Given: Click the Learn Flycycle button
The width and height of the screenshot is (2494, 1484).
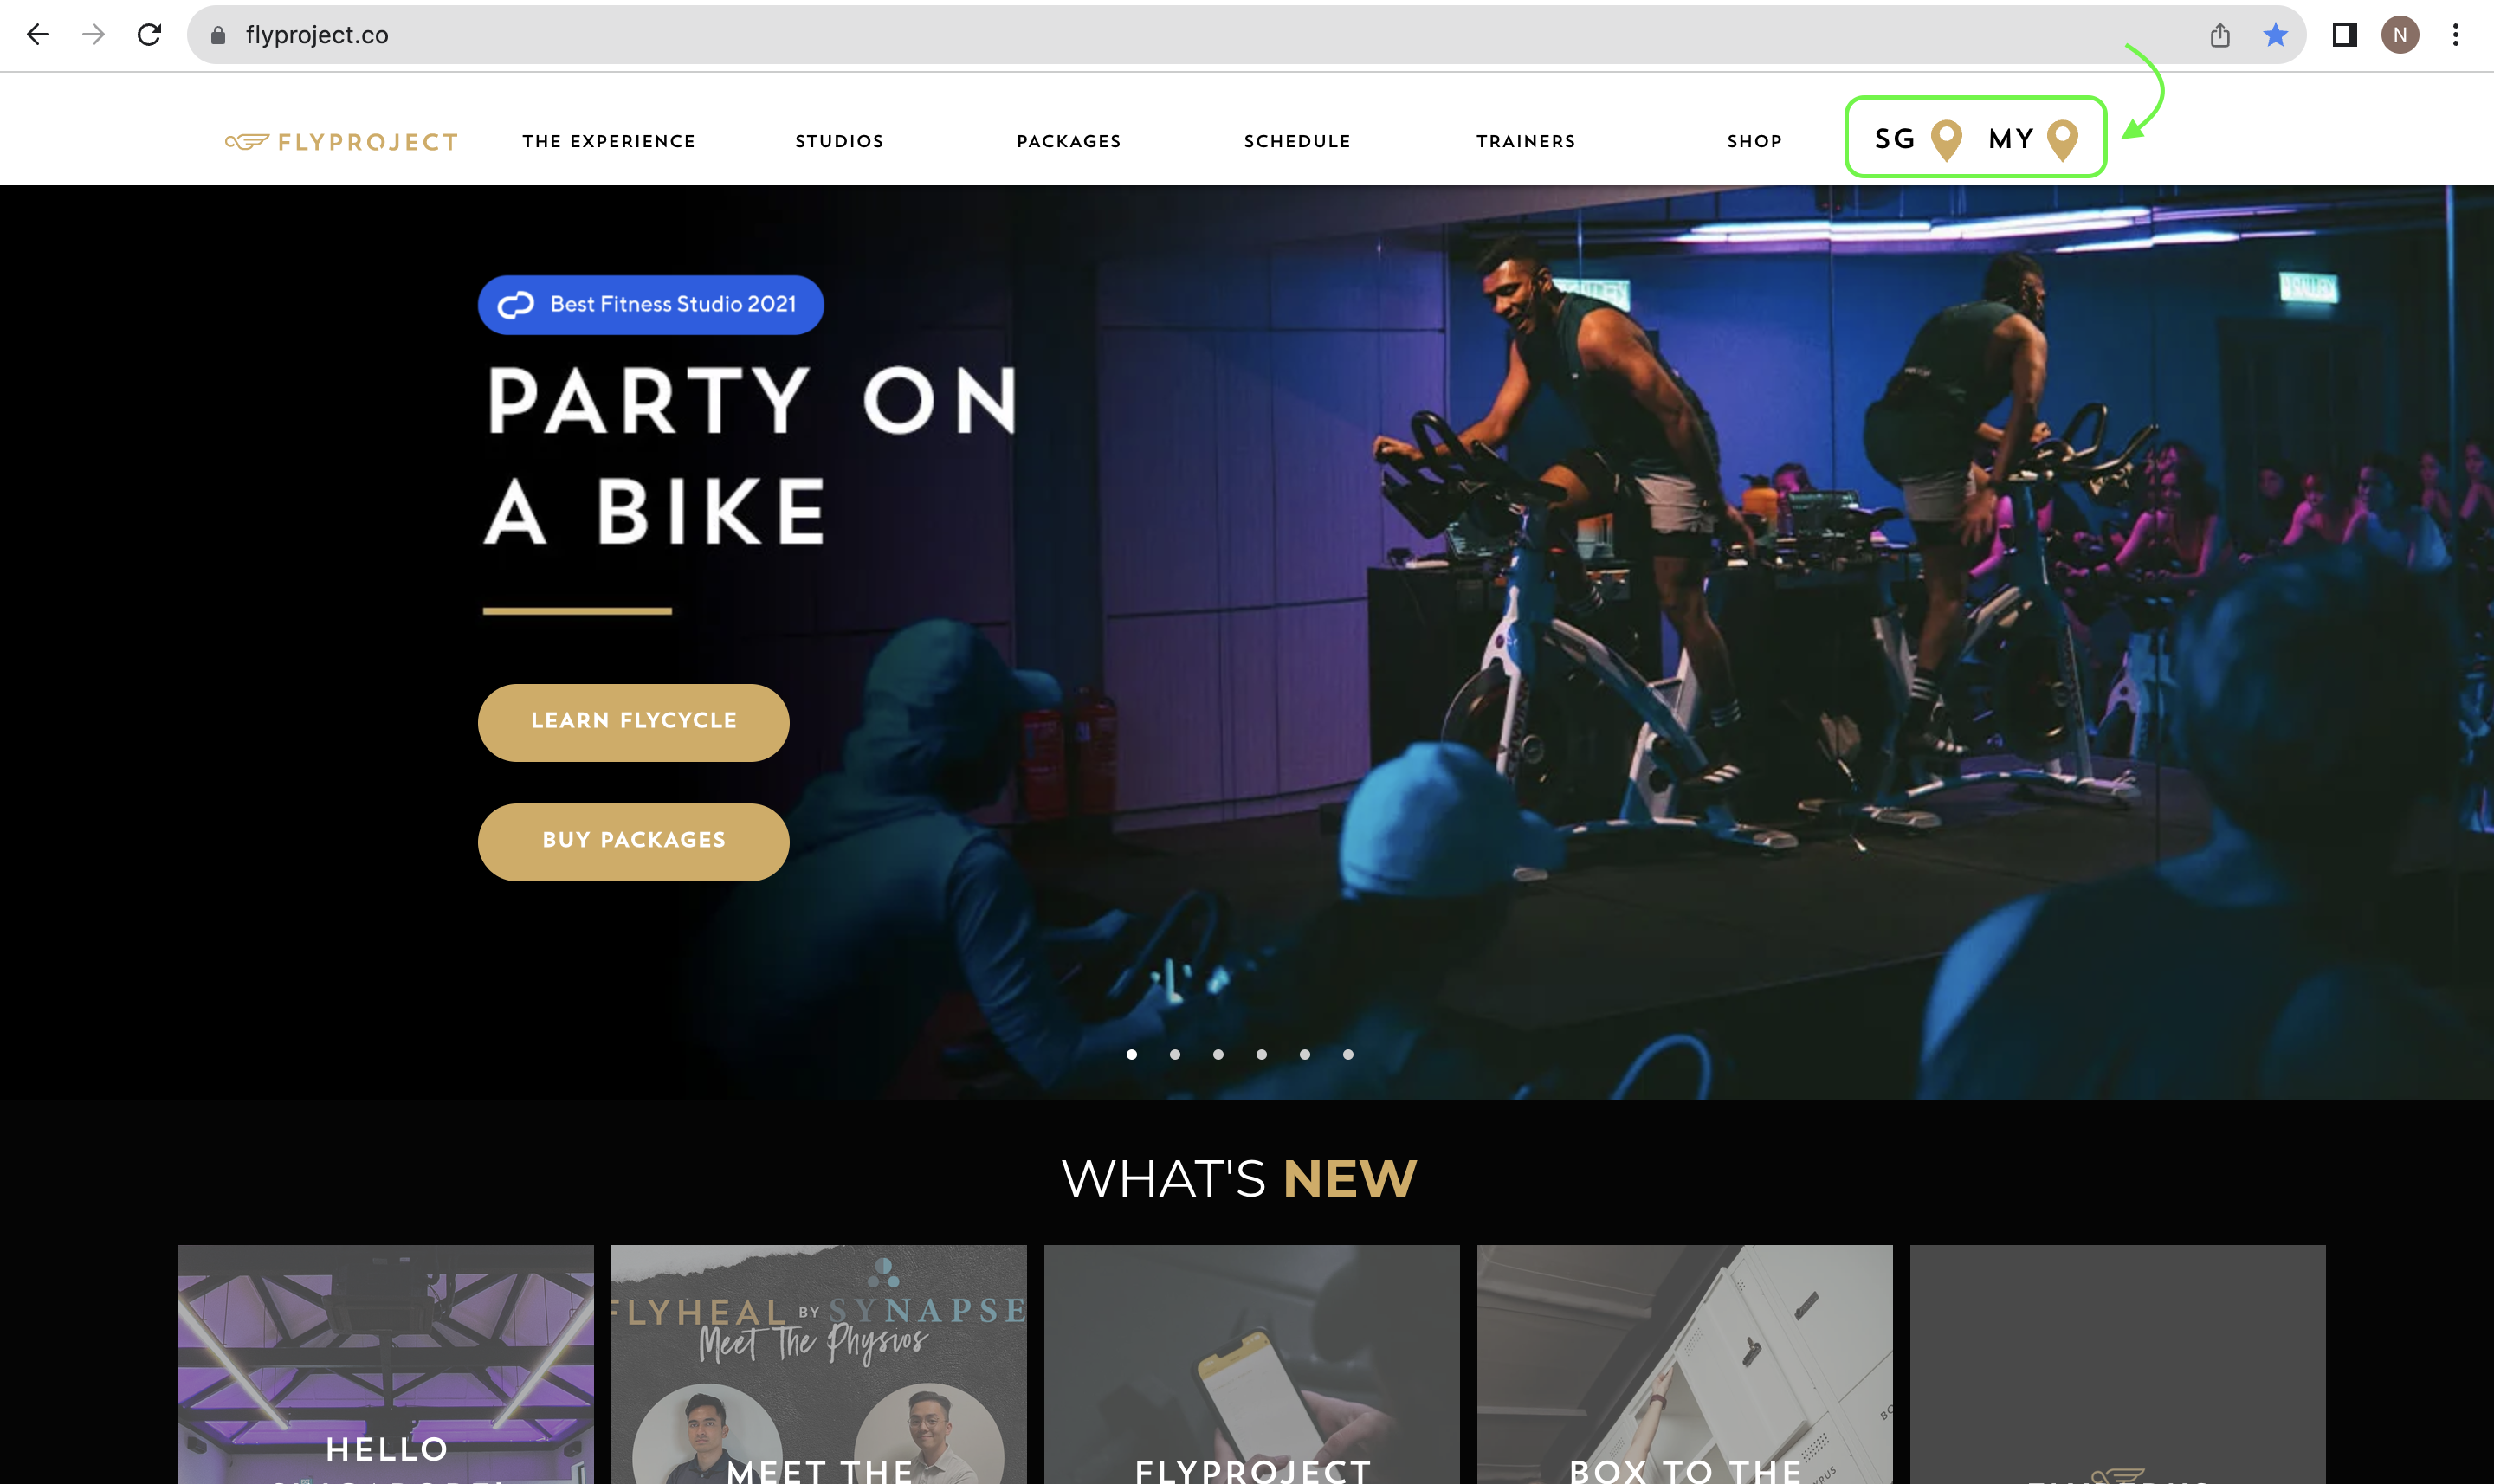Looking at the screenshot, I should (x=634, y=722).
